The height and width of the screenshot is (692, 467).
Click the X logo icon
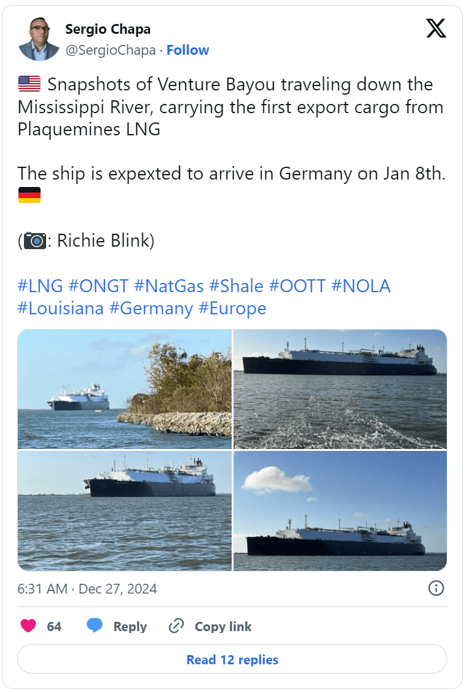[x=436, y=28]
